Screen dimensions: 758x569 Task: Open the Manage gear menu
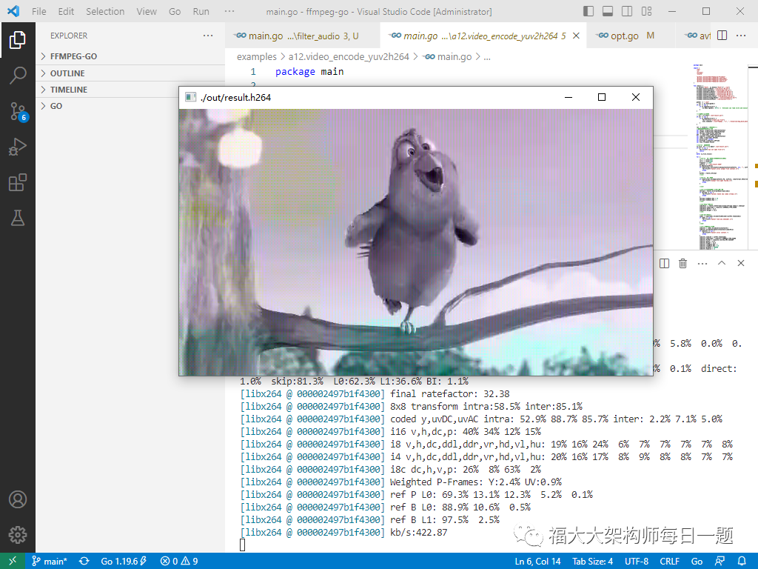18,535
